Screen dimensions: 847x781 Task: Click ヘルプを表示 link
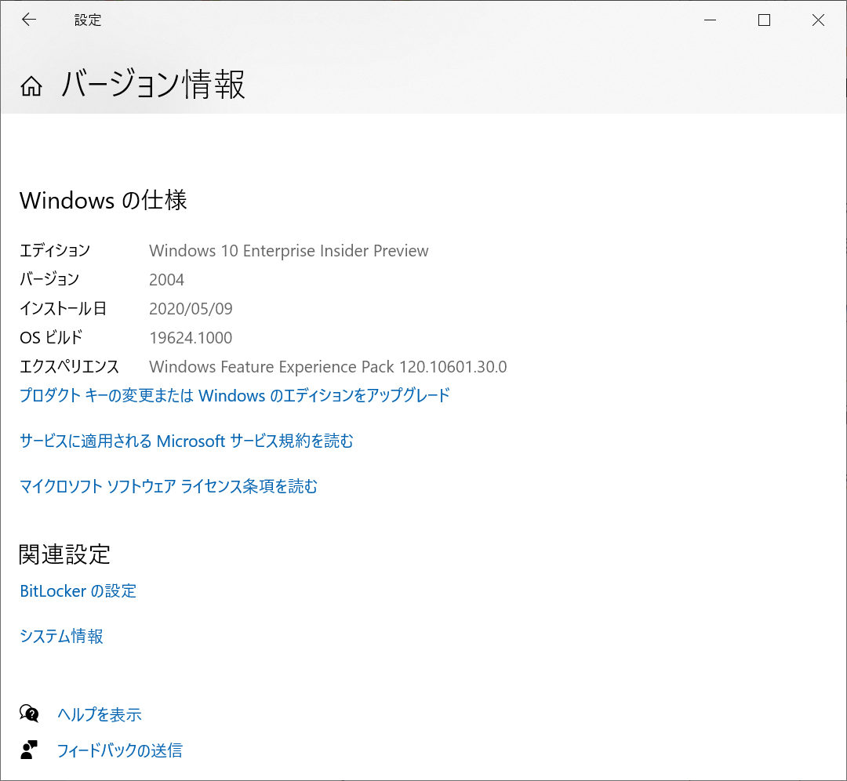tap(100, 714)
